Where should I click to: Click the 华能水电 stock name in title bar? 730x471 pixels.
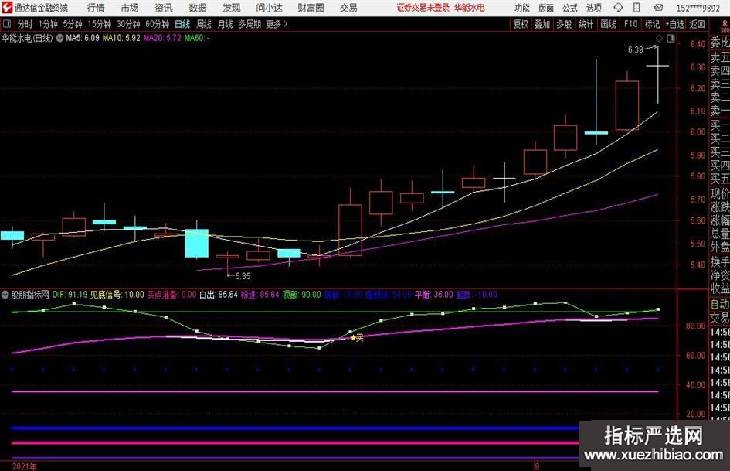(470, 8)
